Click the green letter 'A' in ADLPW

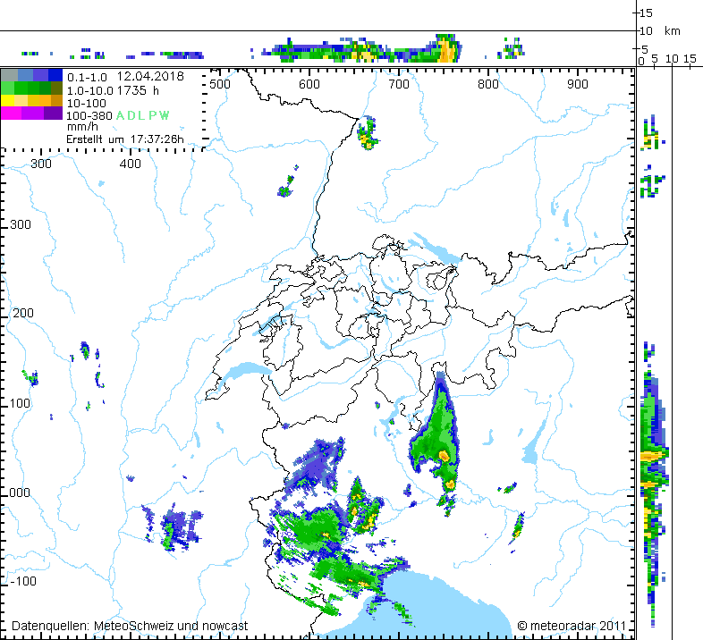[x=121, y=115]
